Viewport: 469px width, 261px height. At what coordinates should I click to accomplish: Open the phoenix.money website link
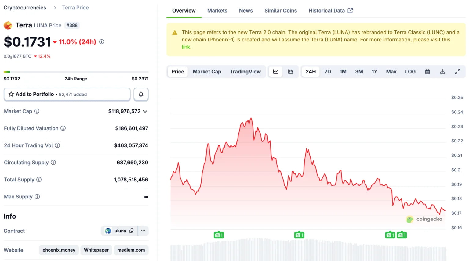pos(59,250)
